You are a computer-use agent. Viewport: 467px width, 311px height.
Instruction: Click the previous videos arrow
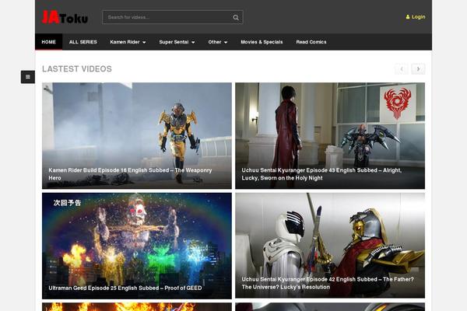pyautogui.click(x=402, y=69)
